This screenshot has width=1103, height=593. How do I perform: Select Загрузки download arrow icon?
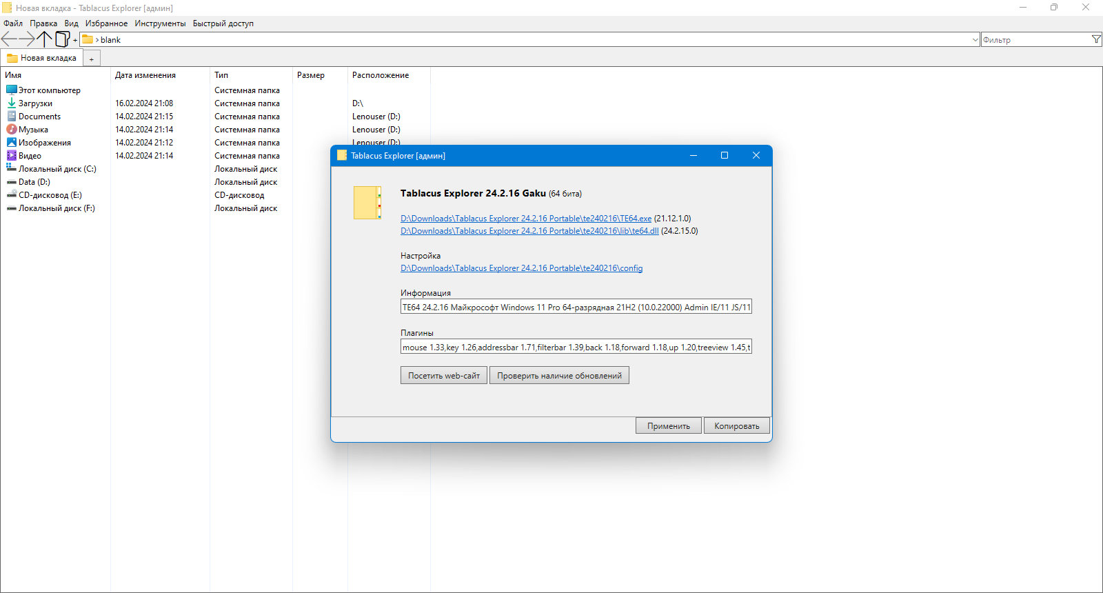(12, 103)
